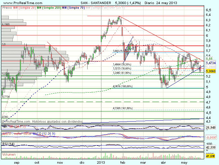The width and height of the screenshot is (219, 165).
Task: Click the ProRealTime logo icon at top-left
Action: pyautogui.click(x=2, y=2)
